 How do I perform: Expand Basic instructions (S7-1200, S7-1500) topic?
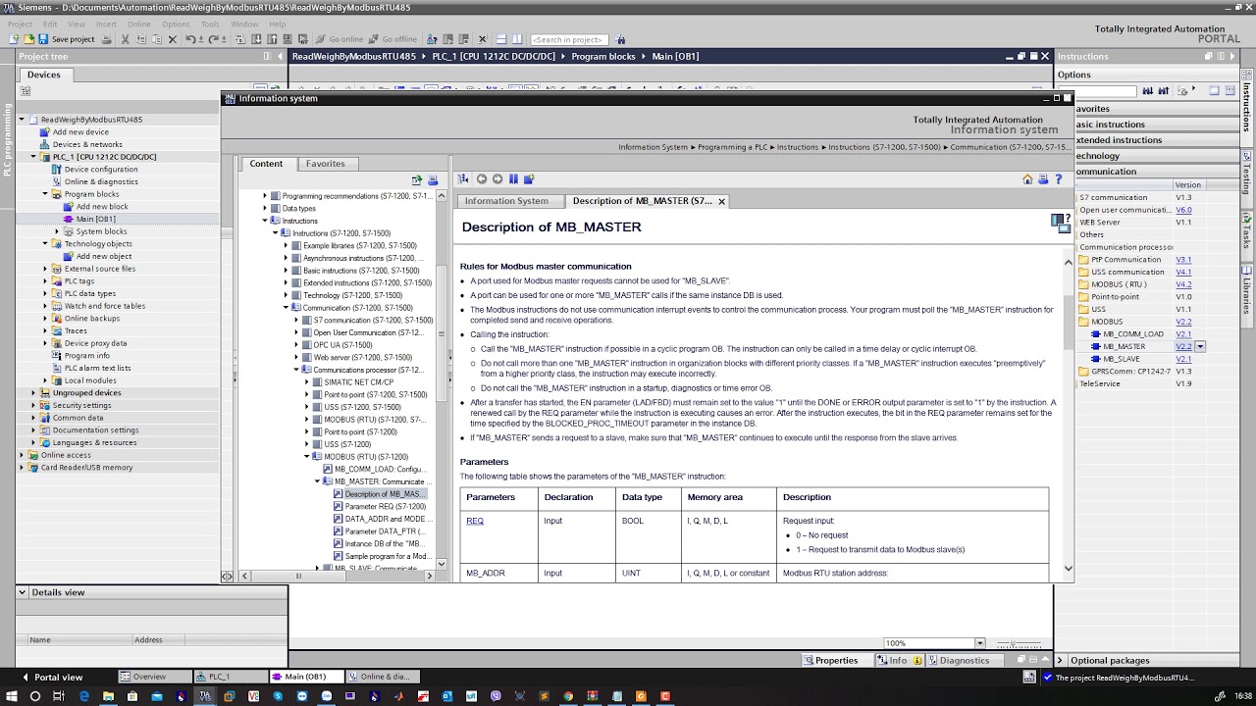click(x=286, y=271)
